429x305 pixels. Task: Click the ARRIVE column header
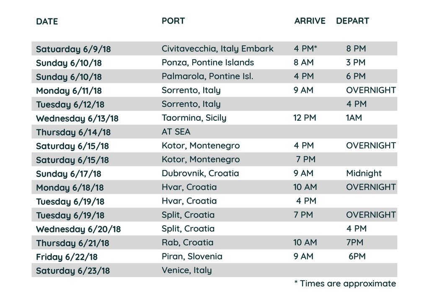click(310, 21)
